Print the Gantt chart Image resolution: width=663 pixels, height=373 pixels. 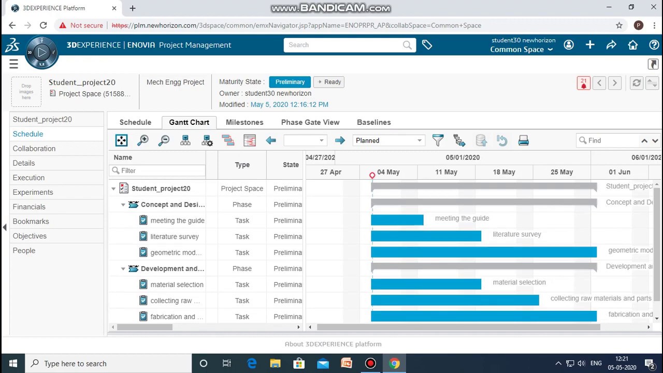(x=523, y=140)
